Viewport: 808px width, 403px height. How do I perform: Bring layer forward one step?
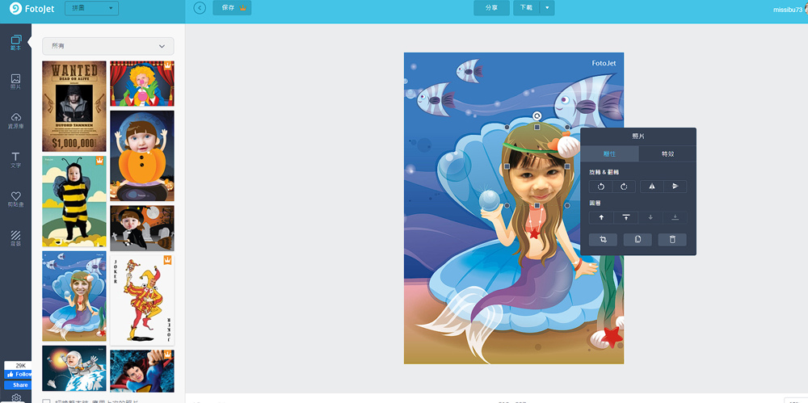pos(601,217)
